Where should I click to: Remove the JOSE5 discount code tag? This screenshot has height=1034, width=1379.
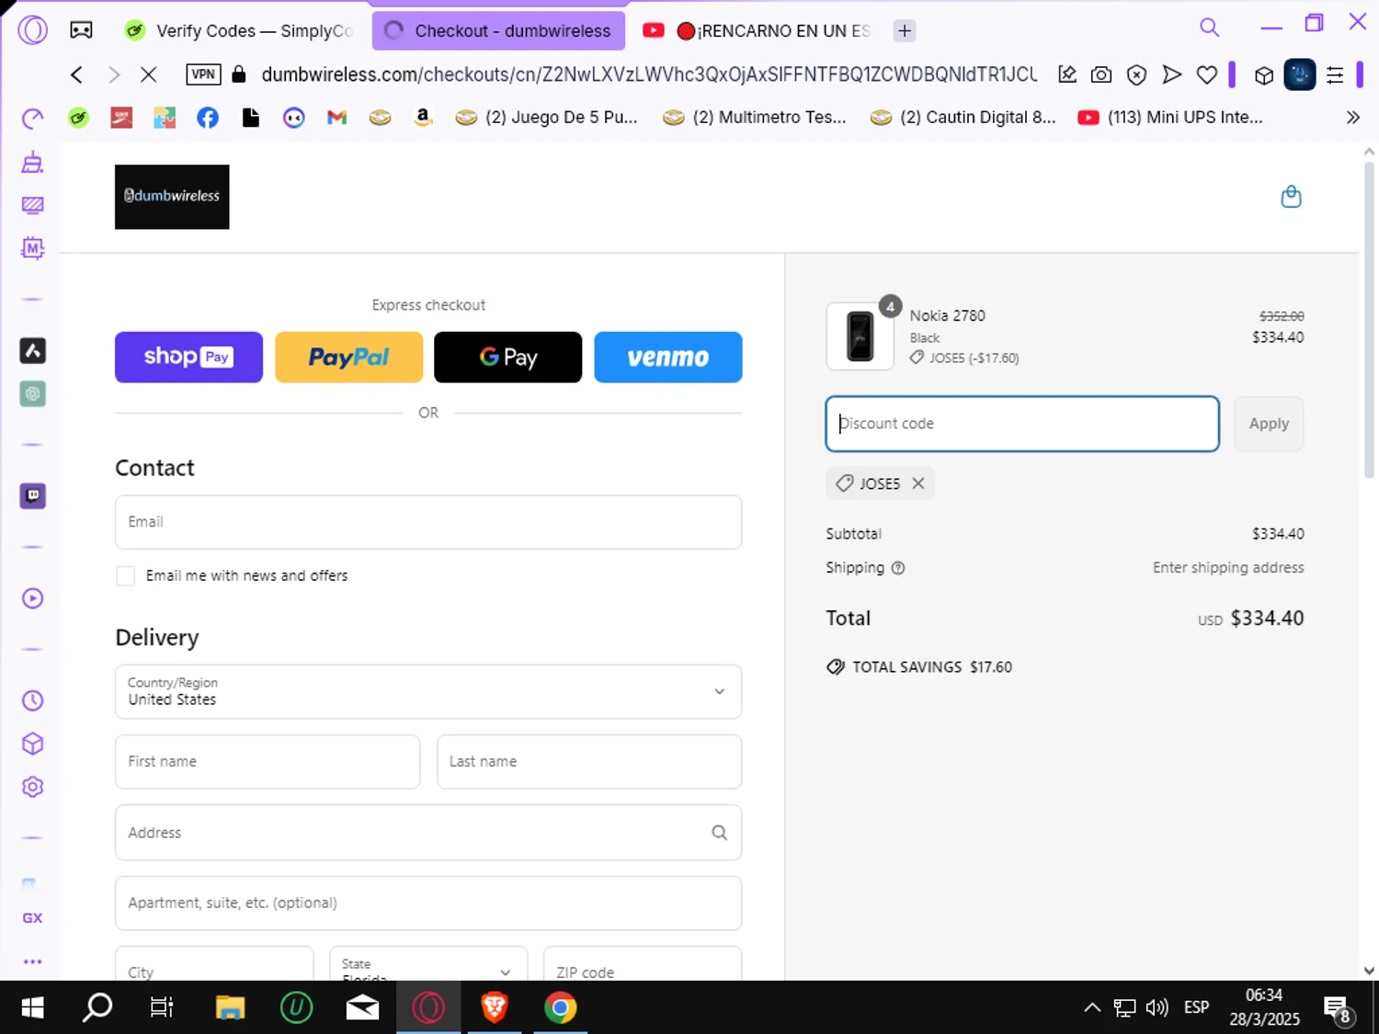click(x=917, y=483)
